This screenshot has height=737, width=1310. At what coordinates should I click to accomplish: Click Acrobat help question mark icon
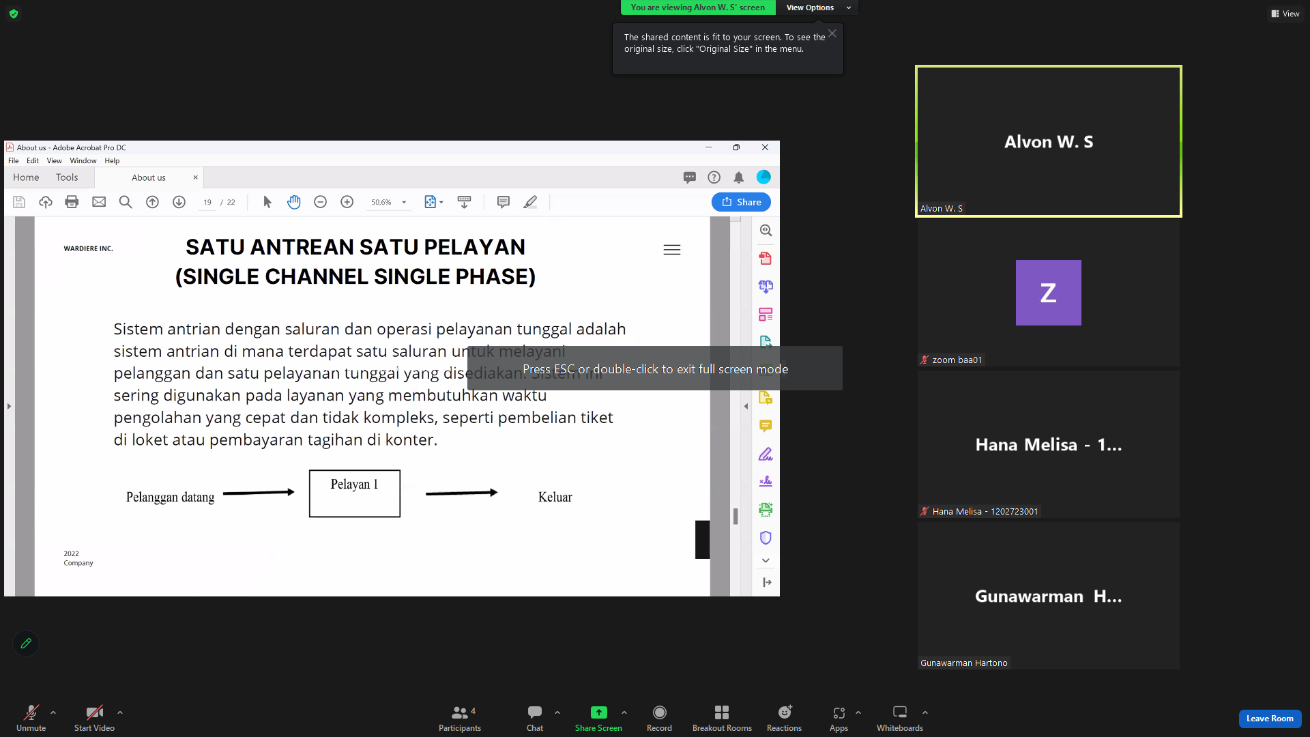pyautogui.click(x=714, y=177)
